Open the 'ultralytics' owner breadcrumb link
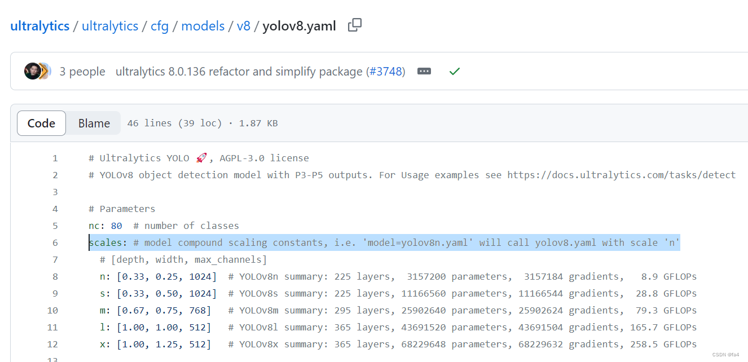 click(40, 26)
